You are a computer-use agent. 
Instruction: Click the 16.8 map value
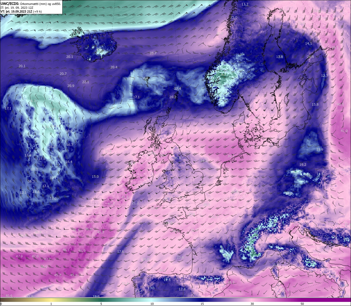(178, 158)
